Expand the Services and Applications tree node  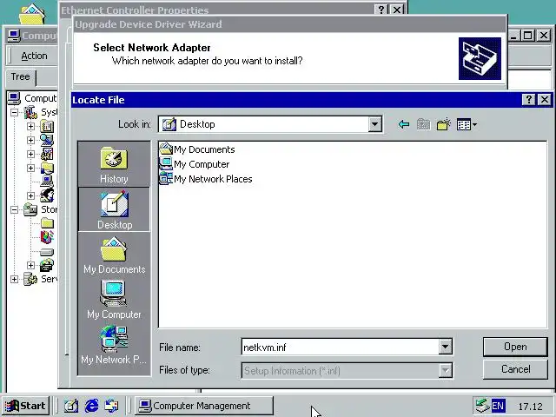[x=14, y=279]
